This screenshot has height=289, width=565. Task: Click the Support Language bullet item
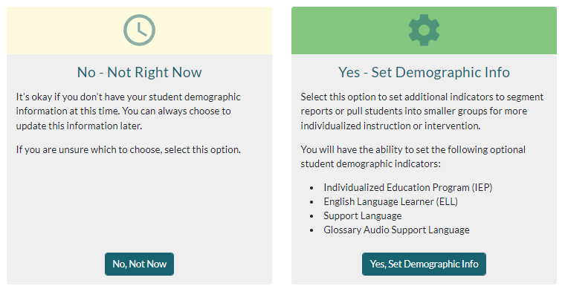(362, 215)
